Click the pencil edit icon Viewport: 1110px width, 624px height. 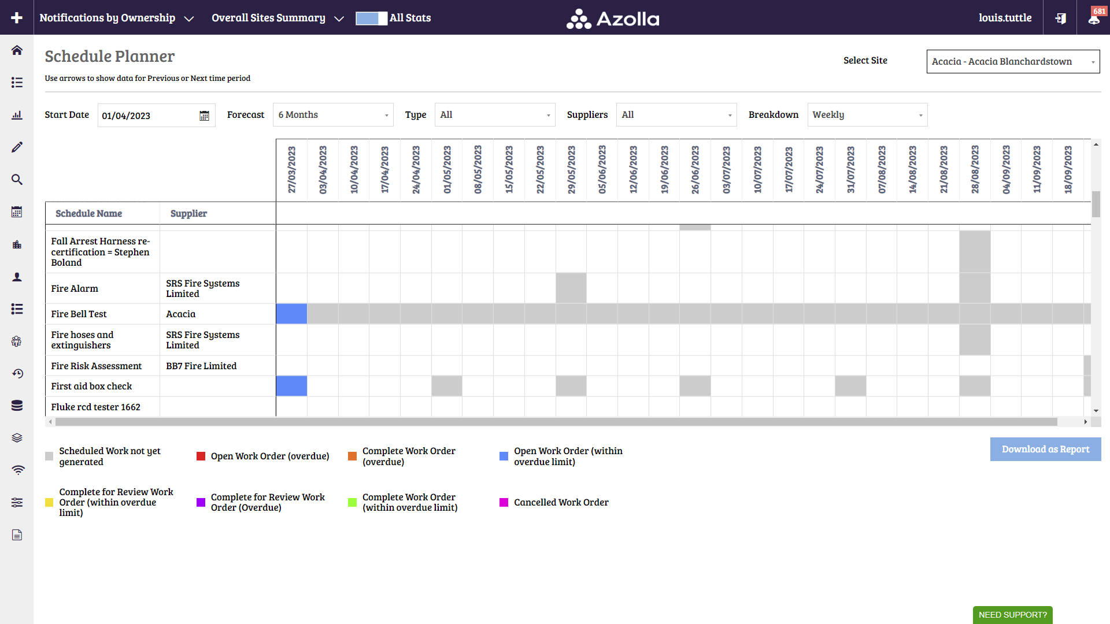click(x=17, y=147)
